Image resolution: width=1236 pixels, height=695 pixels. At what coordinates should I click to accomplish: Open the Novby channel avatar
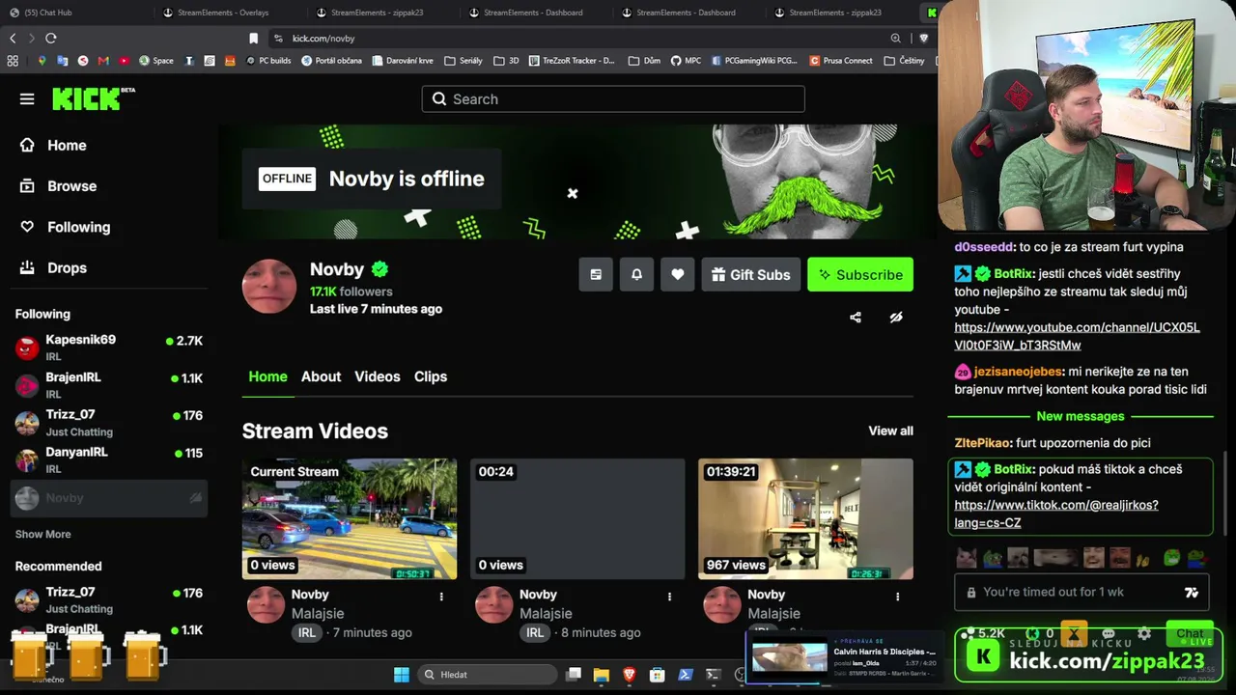[269, 286]
